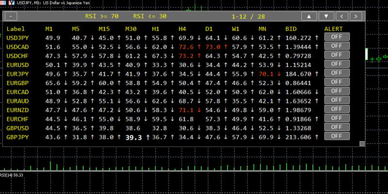This screenshot has width=388, height=194.
Task: Toggle the USDJPY alert OFF button
Action: 337,37
